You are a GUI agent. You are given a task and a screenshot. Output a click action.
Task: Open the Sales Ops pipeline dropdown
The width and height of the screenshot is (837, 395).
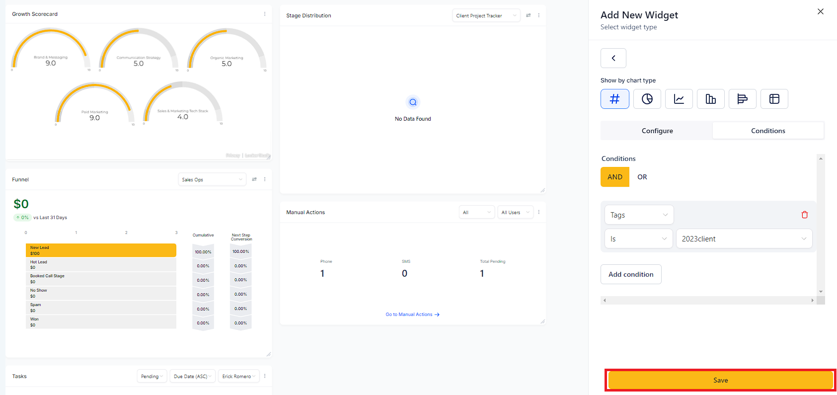coord(212,179)
